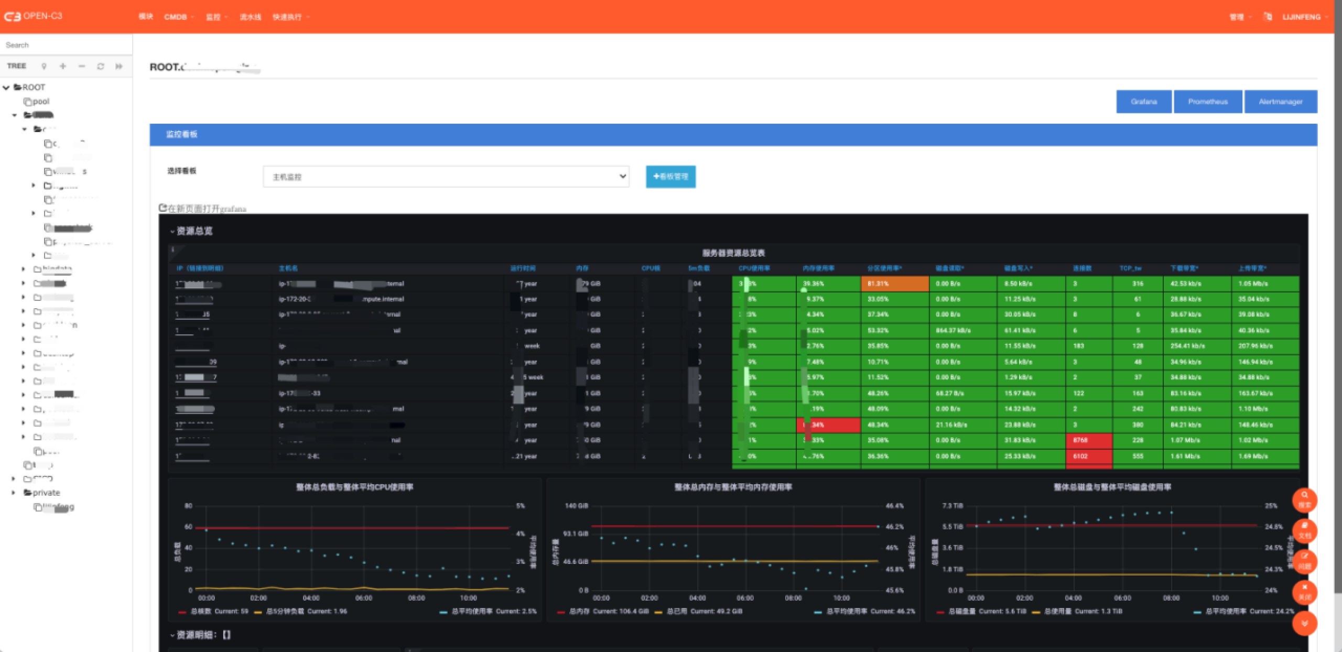Collapse the ROOT tree node
This screenshot has height=652, width=1342.
(6, 88)
